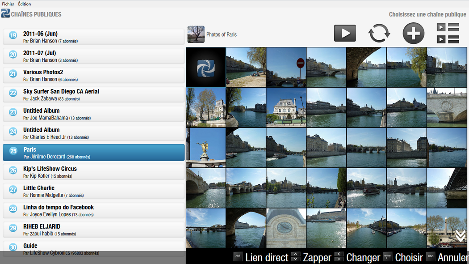Click the Choisir enter shortcut
469x264 pixels.
[x=403, y=257]
